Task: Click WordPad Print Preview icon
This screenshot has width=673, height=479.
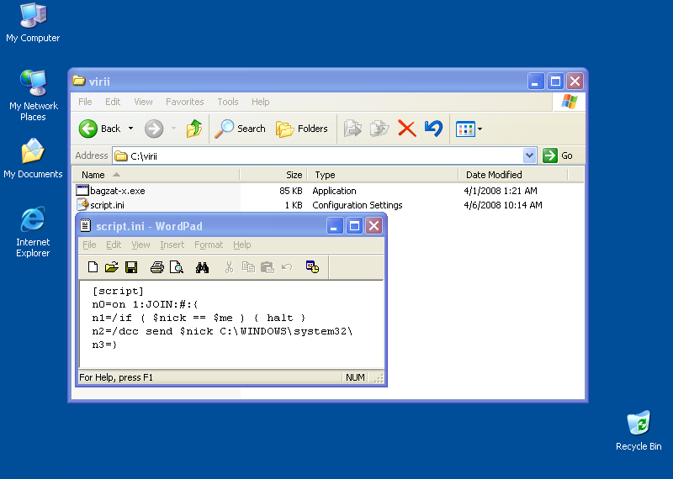Action: click(177, 267)
